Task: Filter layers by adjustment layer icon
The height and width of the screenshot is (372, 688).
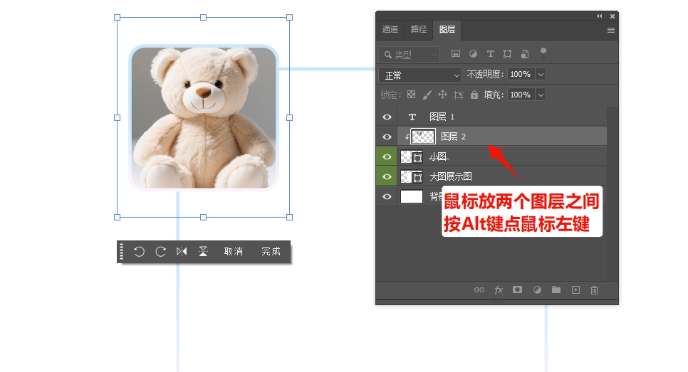Action: (473, 53)
